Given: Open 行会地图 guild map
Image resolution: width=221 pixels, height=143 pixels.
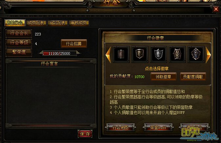Looking at the screenshot, I should pyautogui.click(x=121, y=128).
